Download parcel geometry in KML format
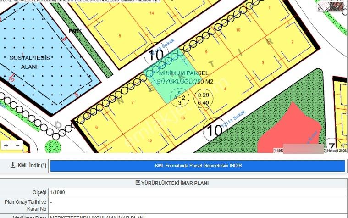Viewport: 348px width, 218px height. 198,166
